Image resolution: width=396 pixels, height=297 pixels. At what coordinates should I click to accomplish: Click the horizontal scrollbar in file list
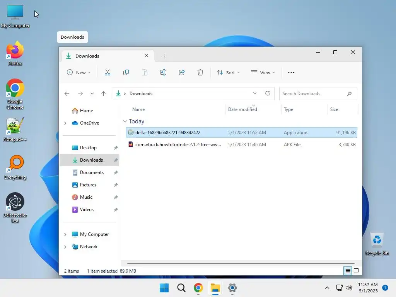click(x=241, y=263)
